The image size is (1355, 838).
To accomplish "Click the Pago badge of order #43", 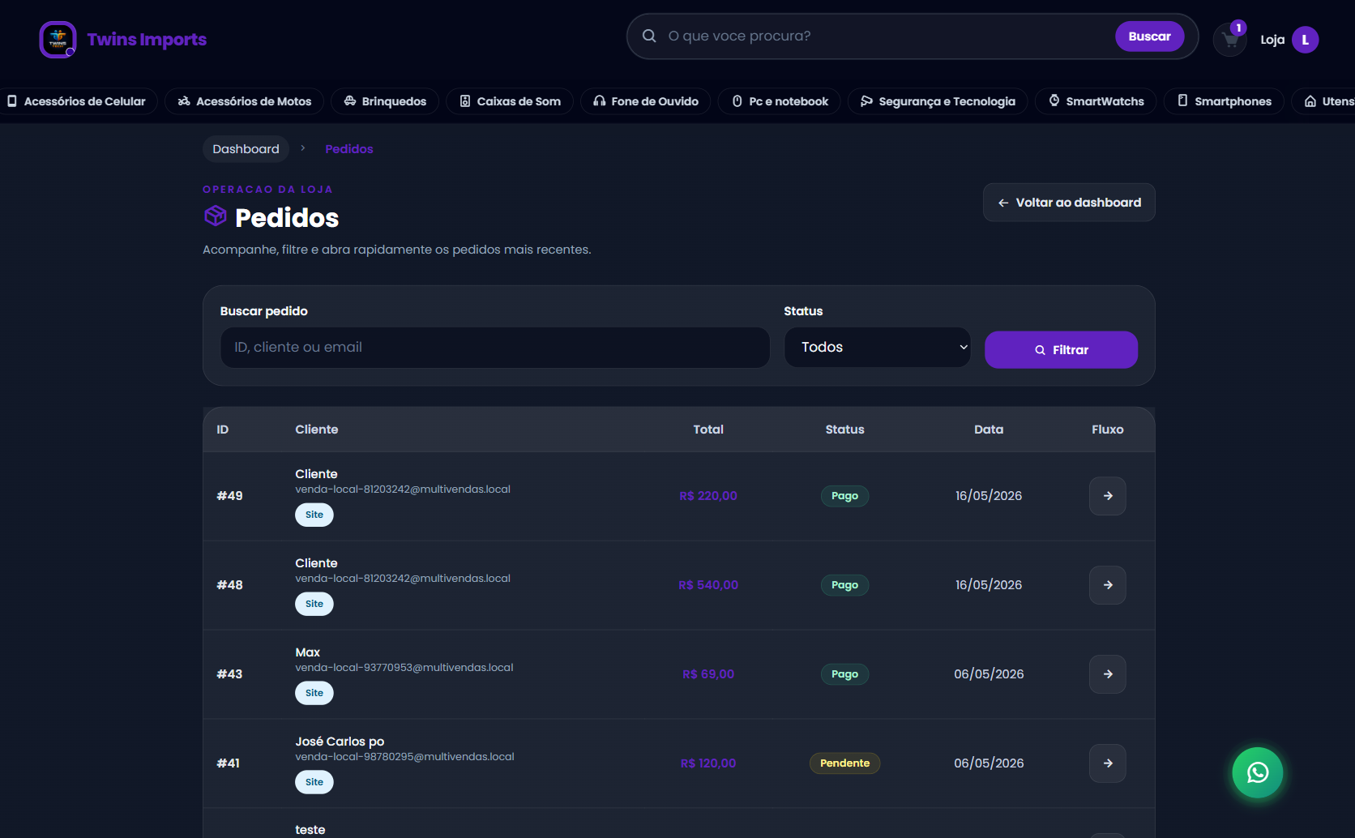I will pos(844,674).
